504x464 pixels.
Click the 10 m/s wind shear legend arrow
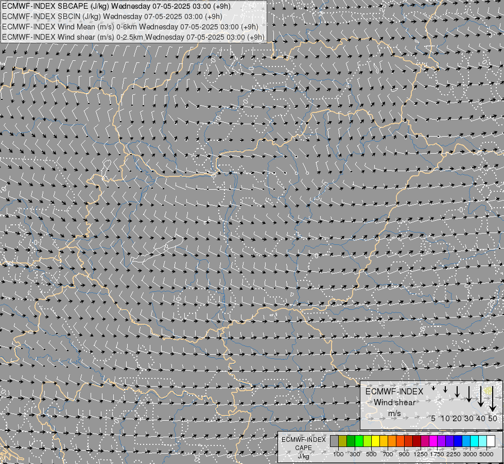[445, 389]
